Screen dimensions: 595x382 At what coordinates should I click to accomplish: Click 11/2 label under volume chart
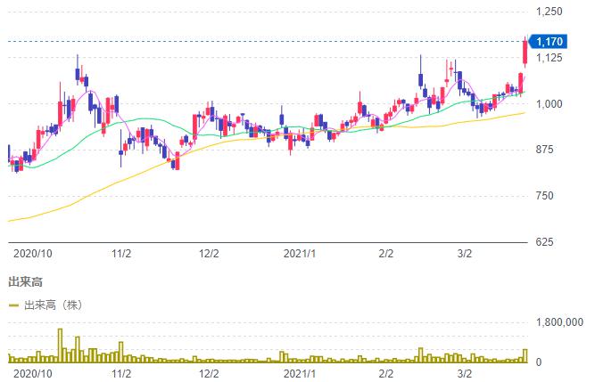point(121,374)
